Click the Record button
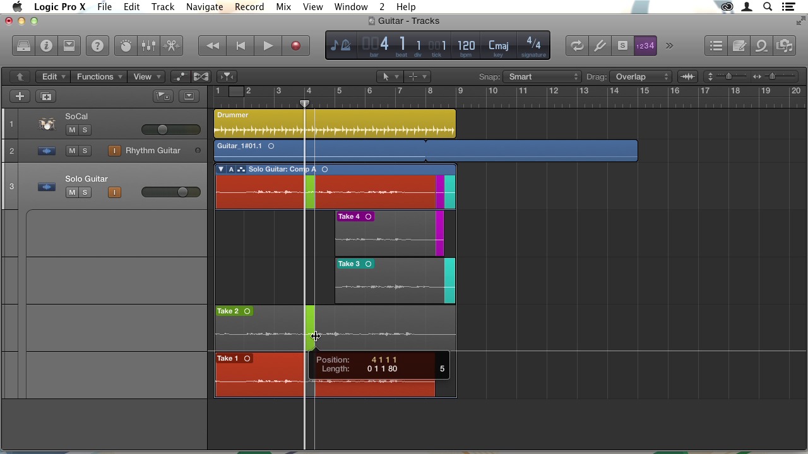 pos(295,46)
